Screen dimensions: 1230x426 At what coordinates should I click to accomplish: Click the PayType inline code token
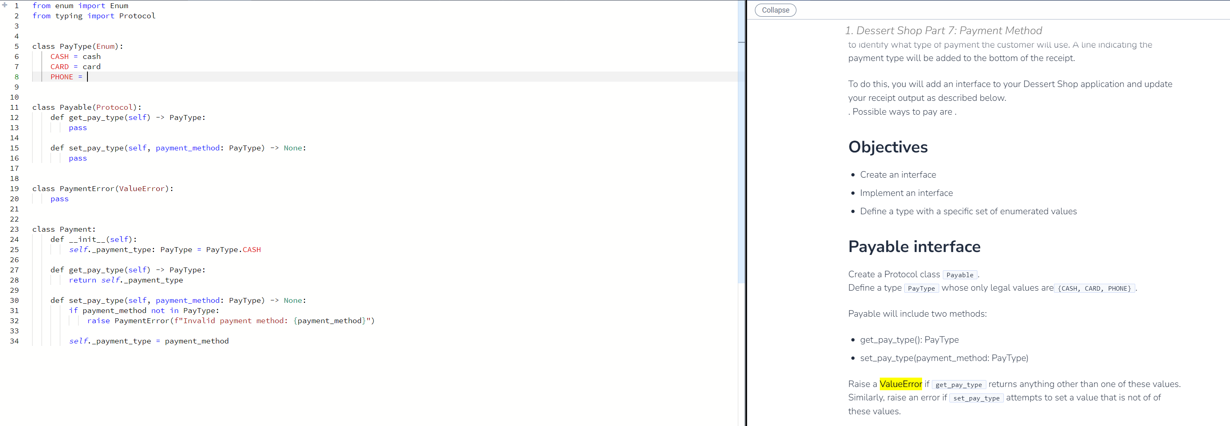coord(922,288)
